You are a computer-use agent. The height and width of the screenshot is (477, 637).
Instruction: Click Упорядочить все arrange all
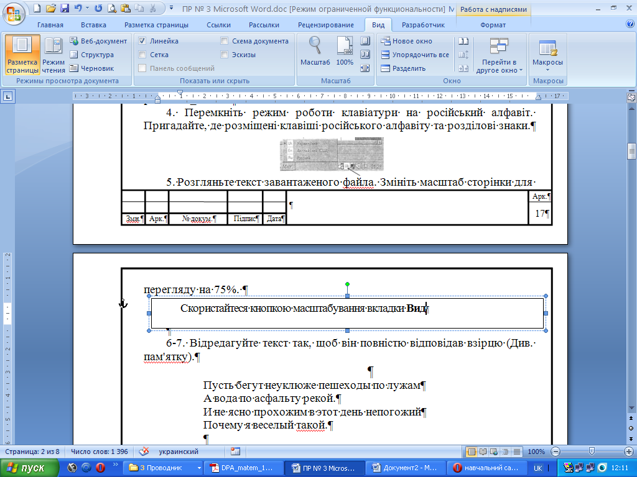(415, 55)
